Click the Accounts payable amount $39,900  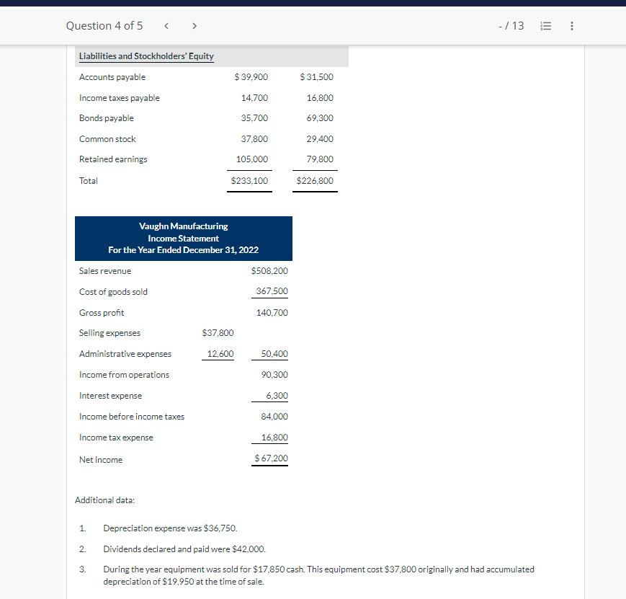[x=250, y=76]
